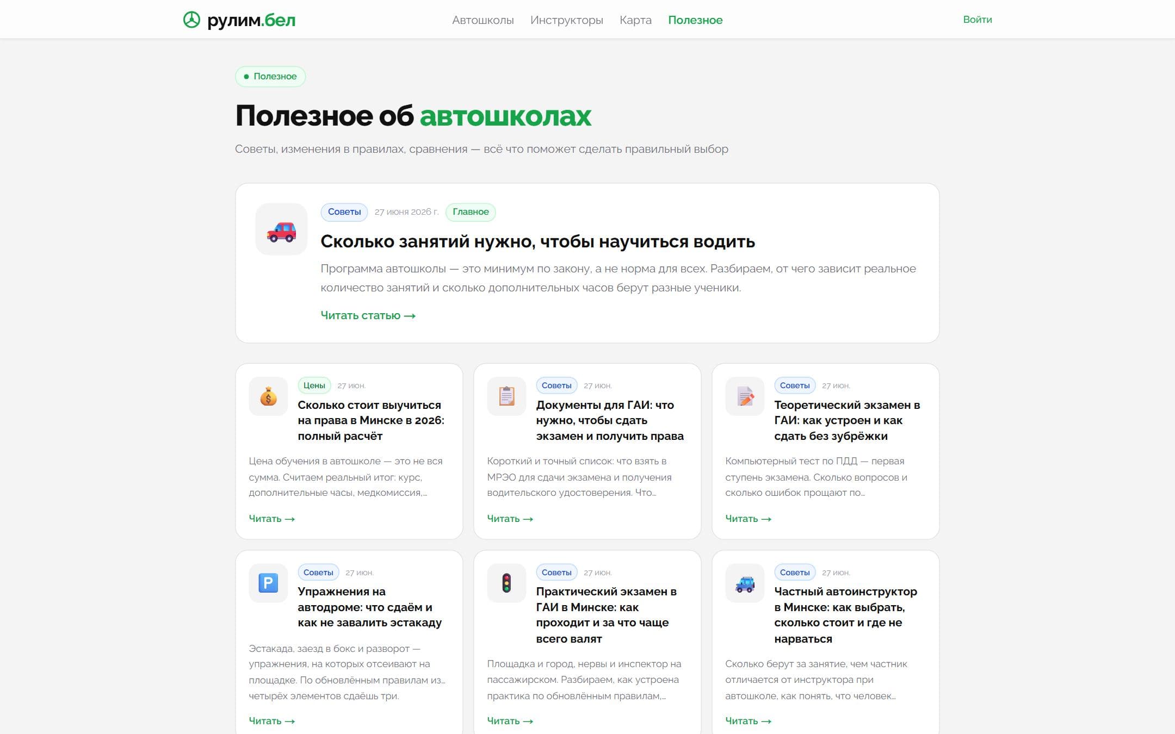Open featured article title about занятий
The height and width of the screenshot is (734, 1175).
[537, 241]
